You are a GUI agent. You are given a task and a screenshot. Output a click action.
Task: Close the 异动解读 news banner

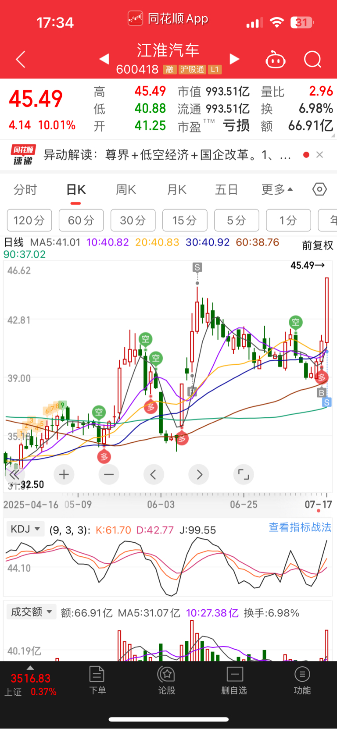coord(319,154)
